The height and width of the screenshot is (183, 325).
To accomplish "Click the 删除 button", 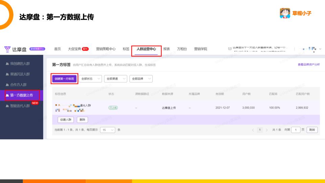I will click(82, 120).
